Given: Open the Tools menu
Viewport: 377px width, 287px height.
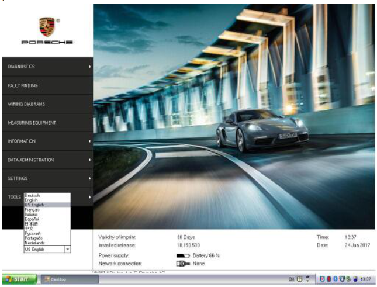Looking at the screenshot, I should click(x=14, y=198).
